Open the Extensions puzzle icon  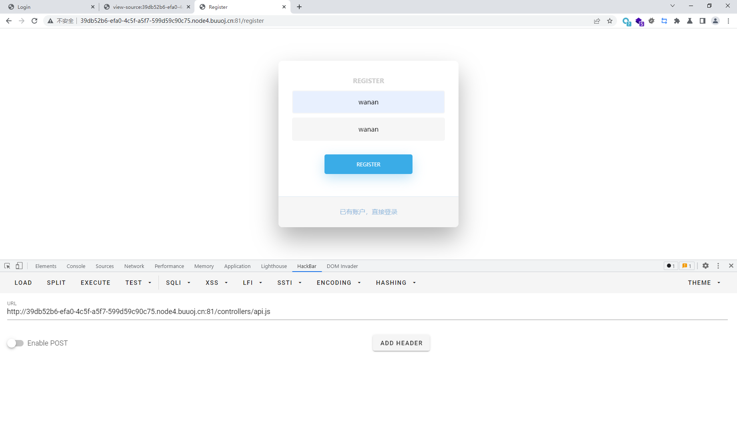point(677,21)
